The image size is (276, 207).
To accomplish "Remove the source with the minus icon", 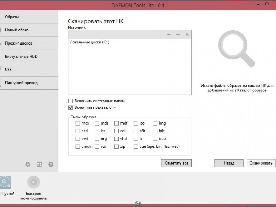I will pos(178,34).
